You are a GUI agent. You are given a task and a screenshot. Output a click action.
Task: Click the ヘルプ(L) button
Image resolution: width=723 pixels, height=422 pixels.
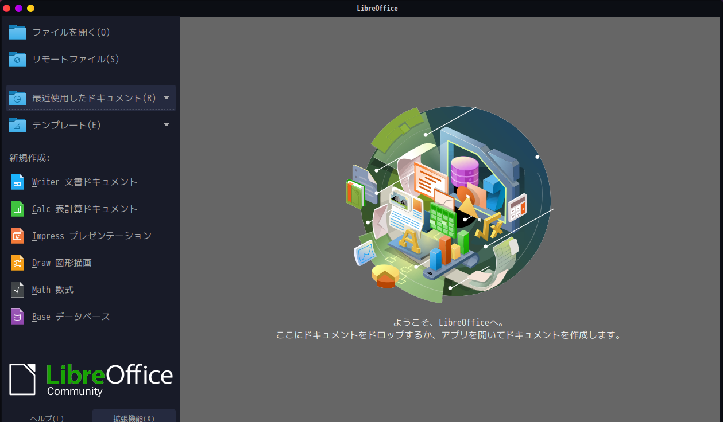click(x=47, y=416)
